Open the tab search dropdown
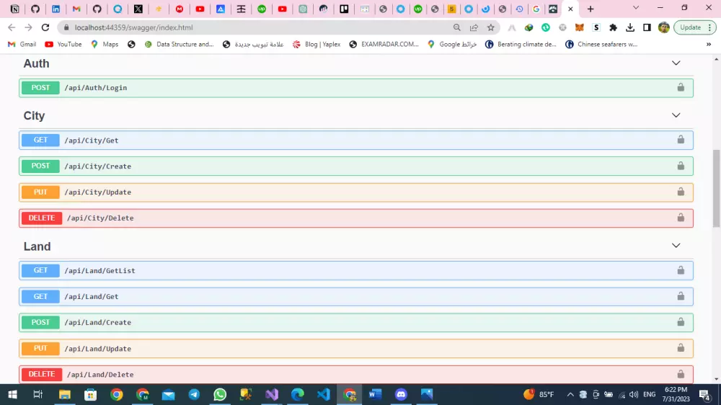721x405 pixels. pos(636,8)
